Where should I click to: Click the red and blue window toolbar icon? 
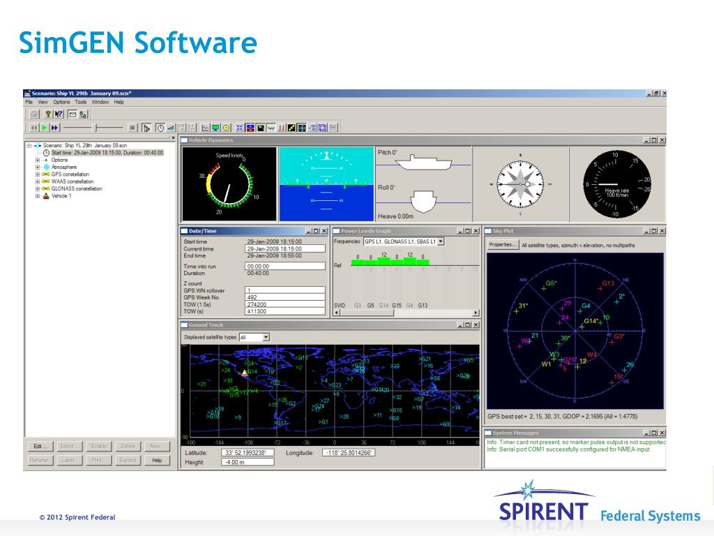coord(250,128)
